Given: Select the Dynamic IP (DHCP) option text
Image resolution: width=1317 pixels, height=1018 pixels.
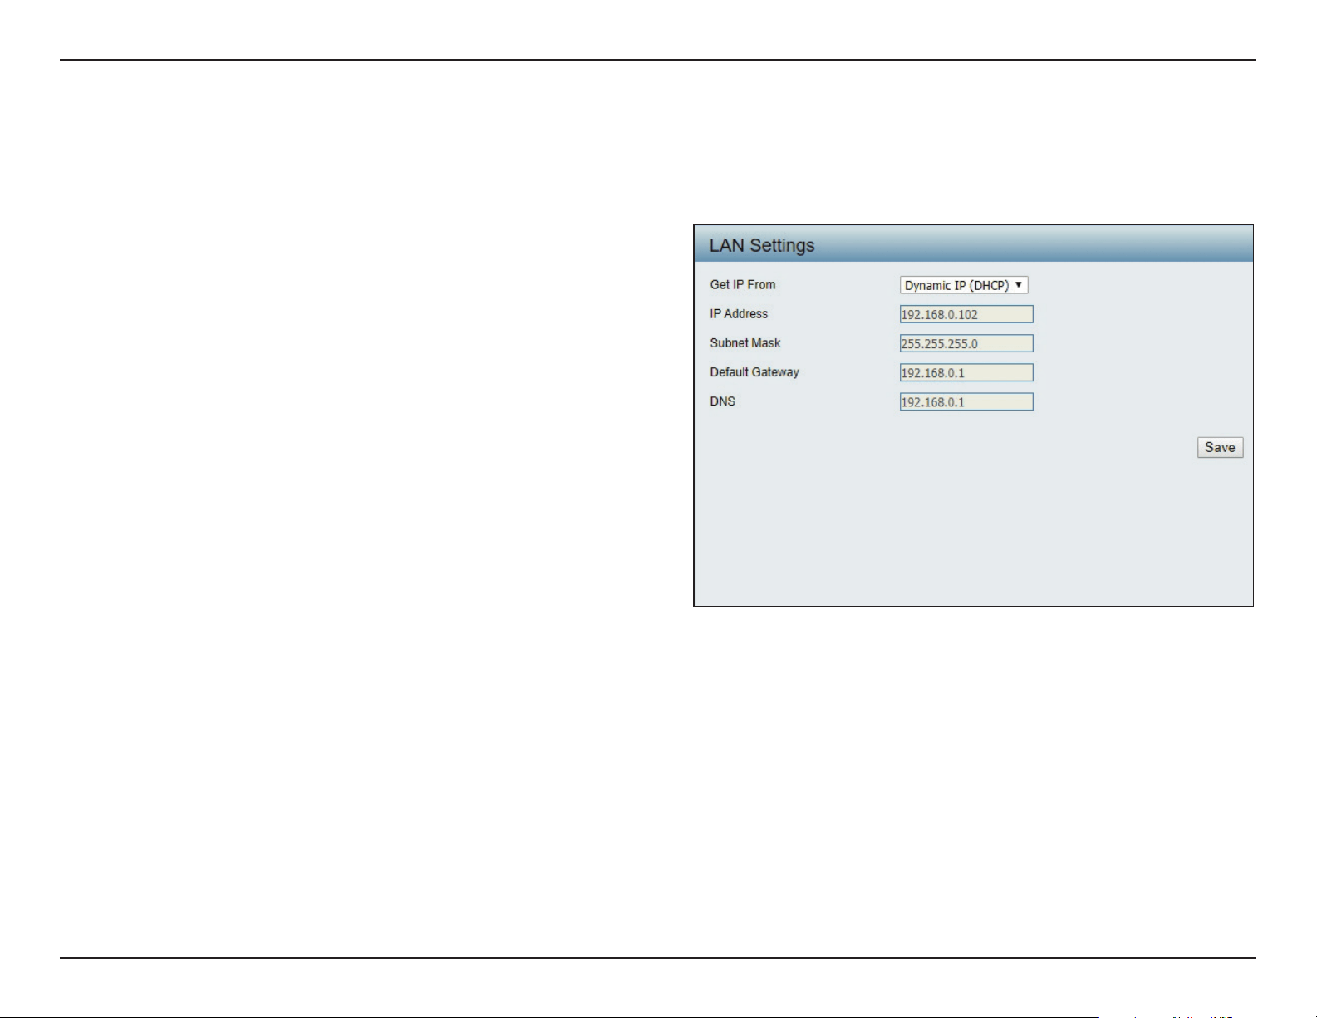Looking at the screenshot, I should click(x=956, y=285).
